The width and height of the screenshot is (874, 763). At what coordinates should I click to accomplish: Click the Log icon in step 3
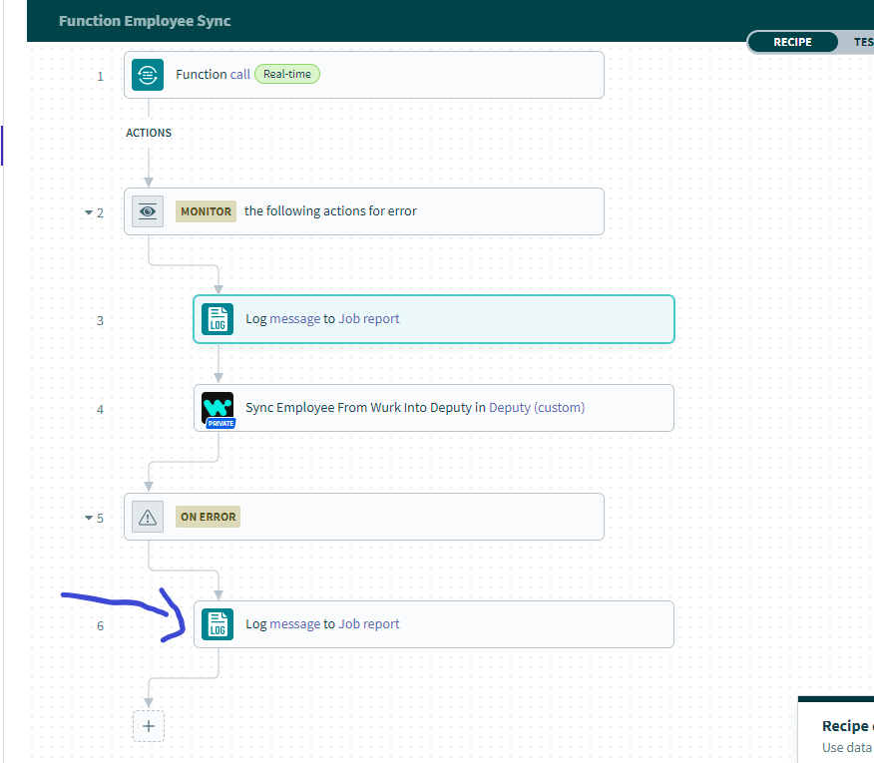218,319
